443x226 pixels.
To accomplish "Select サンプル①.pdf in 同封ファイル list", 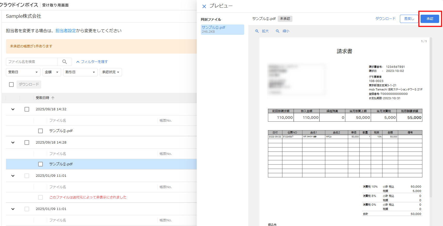I will coord(222,29).
